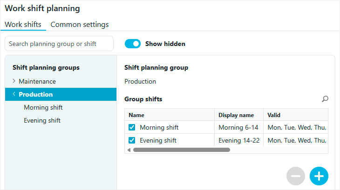Click the magnifier icon above Group shifts
Screen dimensions: 340x190
325,99
